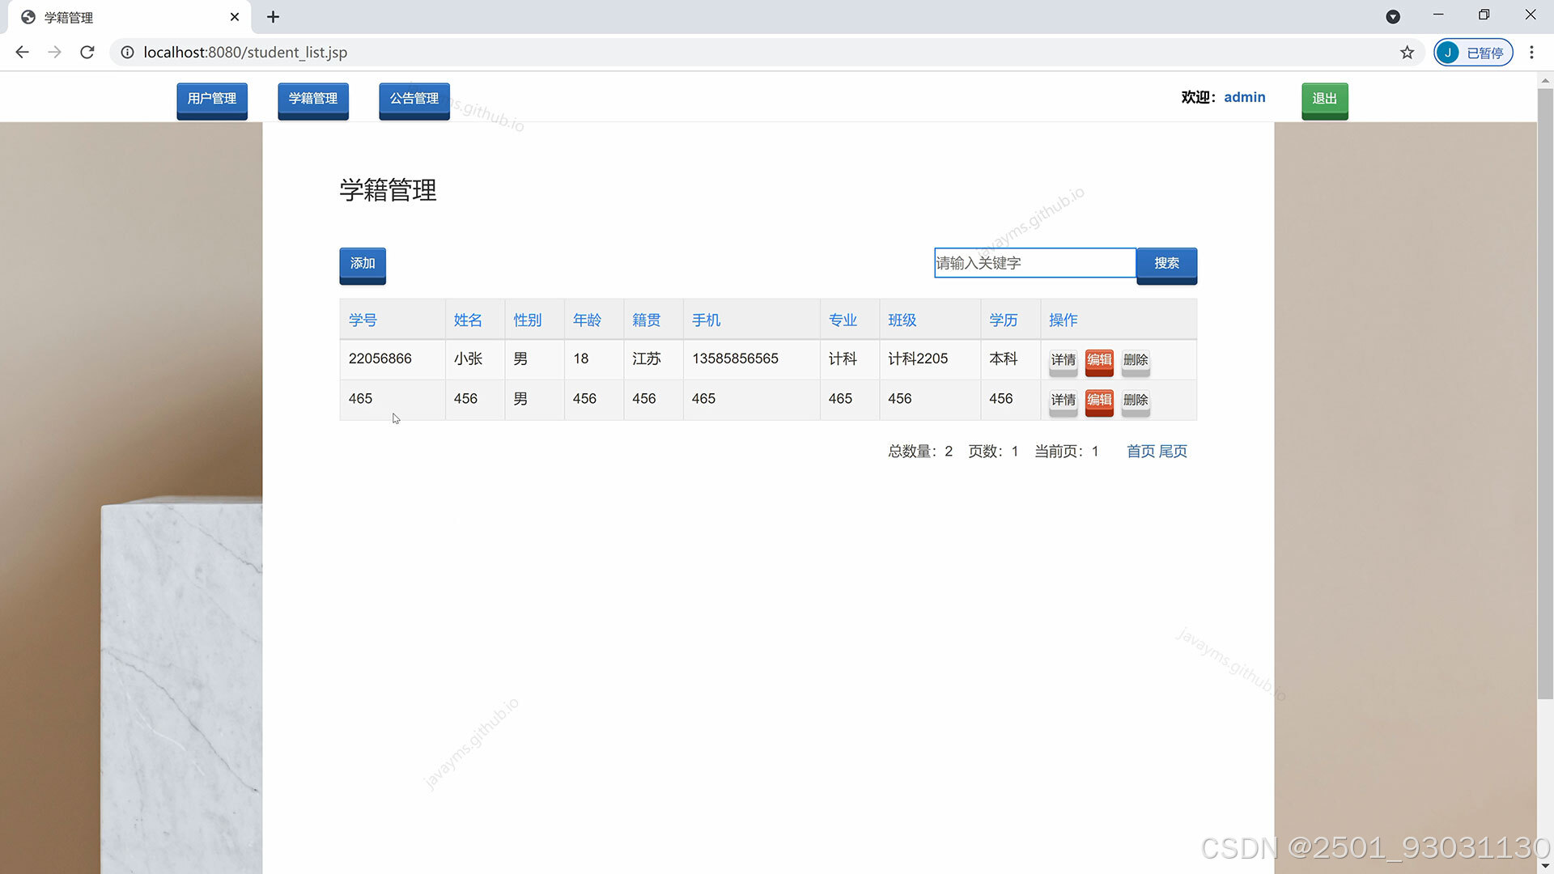Click the 总数量: 2 text
This screenshot has width=1554, height=874.
[920, 451]
